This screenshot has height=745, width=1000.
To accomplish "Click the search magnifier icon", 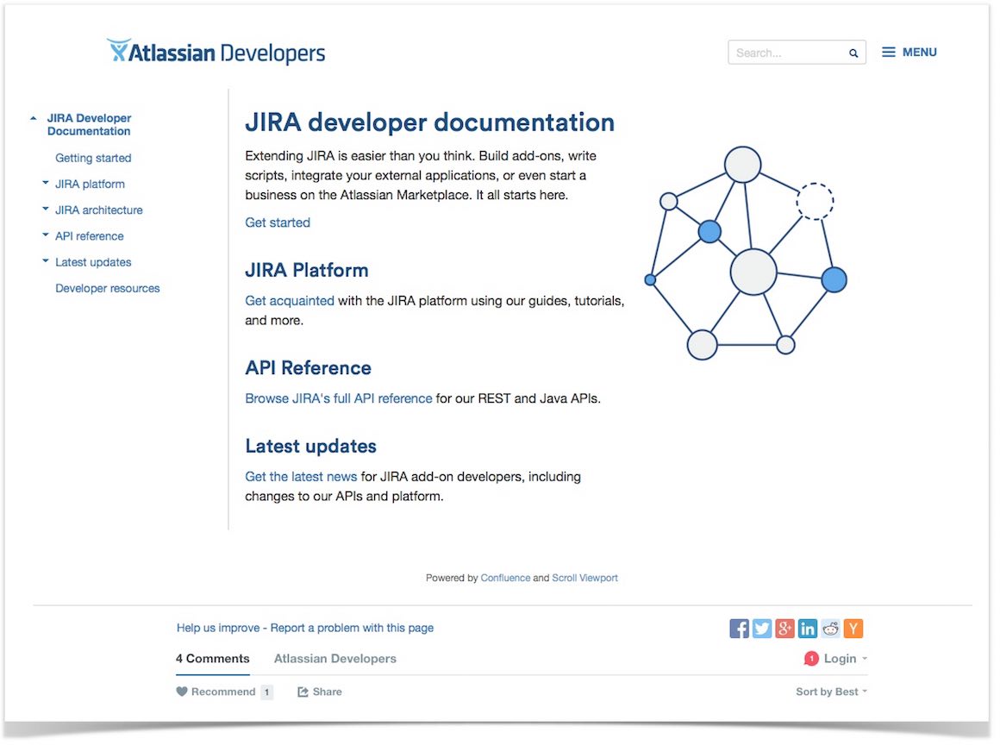I will pyautogui.click(x=853, y=53).
